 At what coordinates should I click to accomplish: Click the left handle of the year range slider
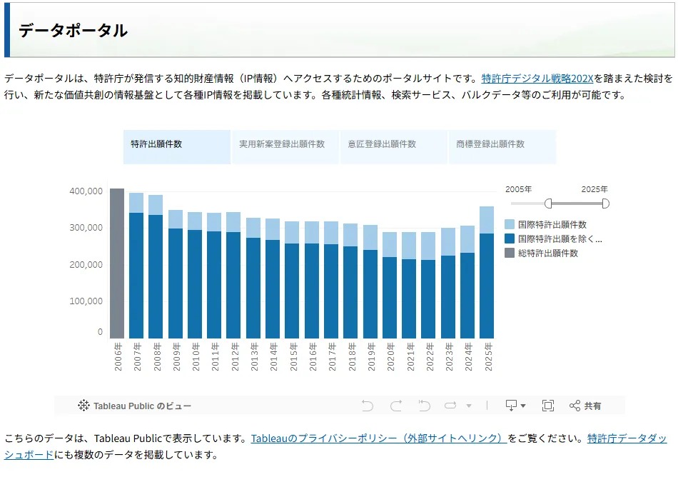(548, 204)
